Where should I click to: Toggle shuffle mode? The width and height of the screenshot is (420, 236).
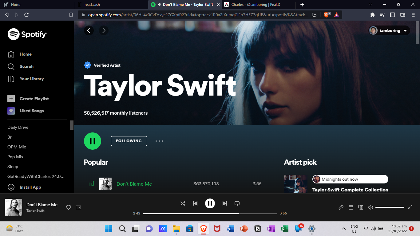(x=183, y=203)
